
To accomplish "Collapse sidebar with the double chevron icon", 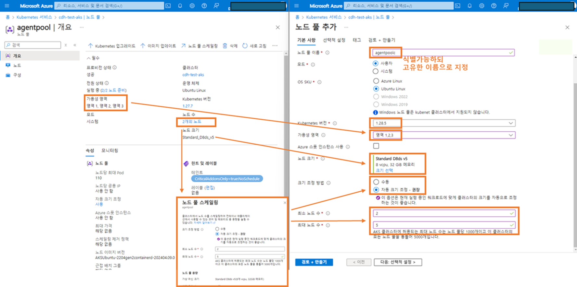I will tap(75, 45).
